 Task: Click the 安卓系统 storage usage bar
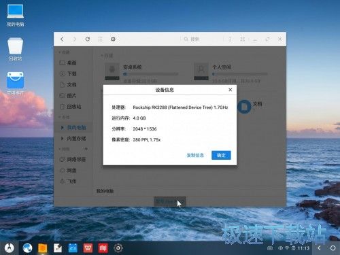coord(150,74)
